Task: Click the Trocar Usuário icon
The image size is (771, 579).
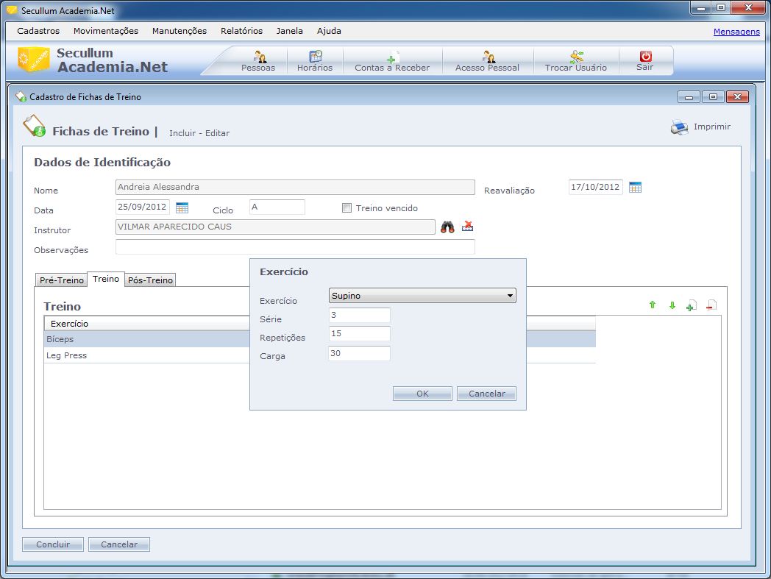Action: [576, 57]
